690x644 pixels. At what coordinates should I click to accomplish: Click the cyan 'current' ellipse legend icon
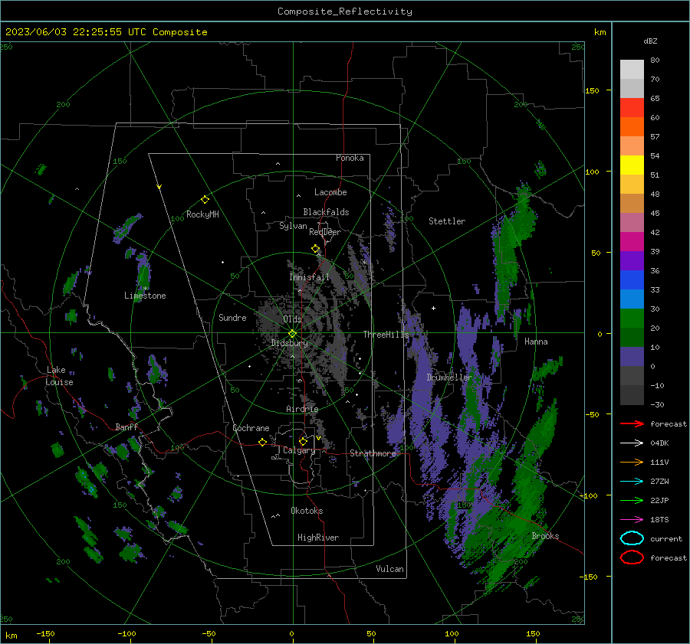click(632, 538)
